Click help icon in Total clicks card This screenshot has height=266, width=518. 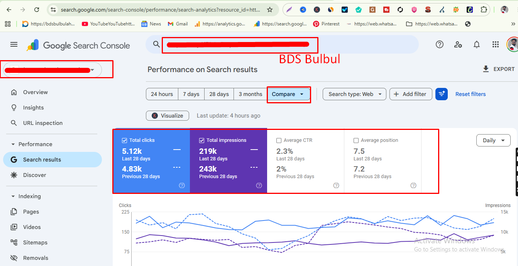pyautogui.click(x=182, y=185)
